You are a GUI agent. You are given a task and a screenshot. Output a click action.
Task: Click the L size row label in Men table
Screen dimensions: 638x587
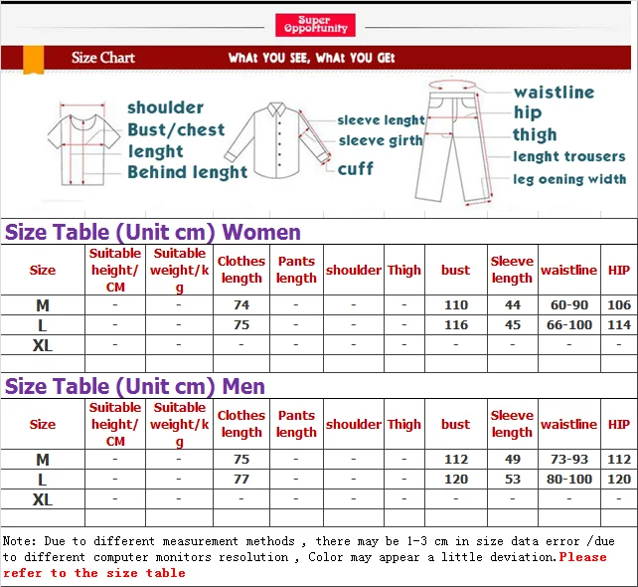tap(43, 480)
